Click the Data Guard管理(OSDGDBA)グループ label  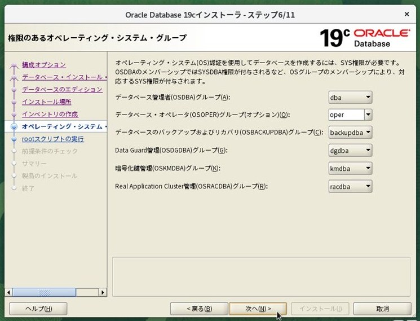pos(171,150)
